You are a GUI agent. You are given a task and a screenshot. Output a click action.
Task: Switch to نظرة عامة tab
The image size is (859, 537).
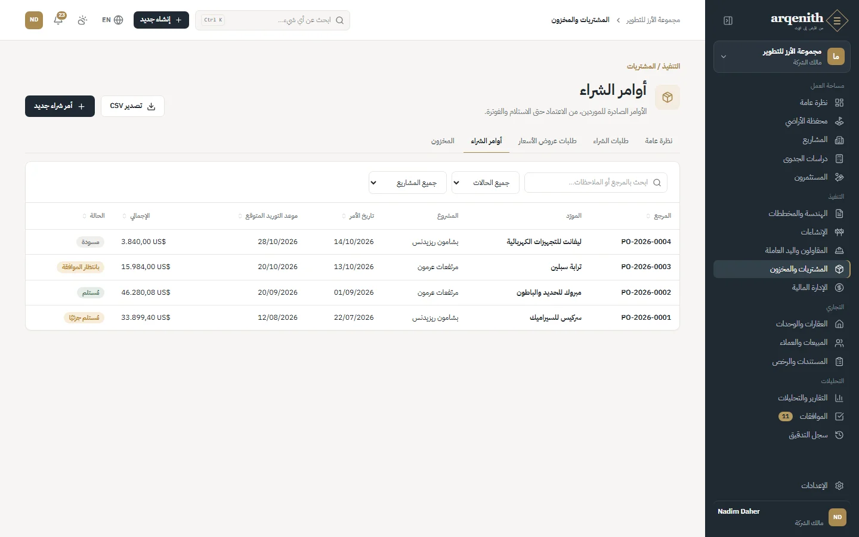659,141
